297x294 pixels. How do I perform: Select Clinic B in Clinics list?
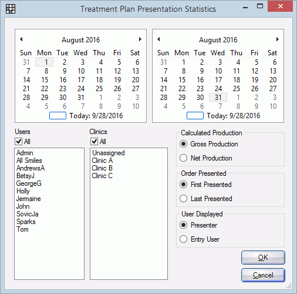pyautogui.click(x=102, y=168)
